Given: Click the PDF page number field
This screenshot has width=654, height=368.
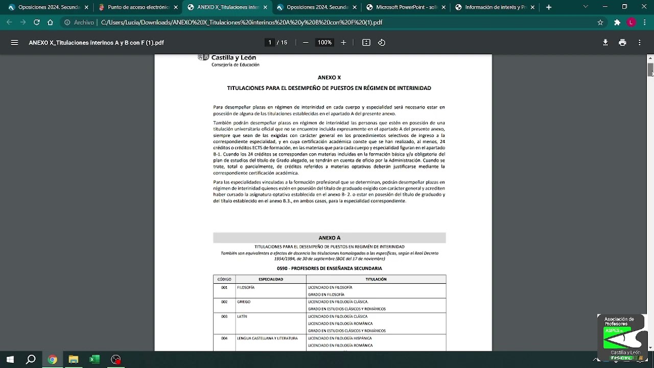Looking at the screenshot, I should 269,42.
